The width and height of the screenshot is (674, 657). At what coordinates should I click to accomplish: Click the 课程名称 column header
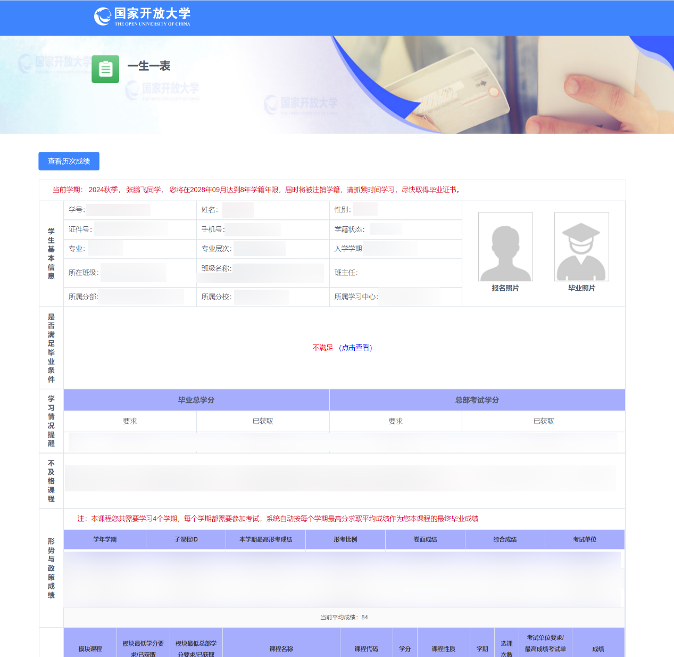(x=281, y=648)
